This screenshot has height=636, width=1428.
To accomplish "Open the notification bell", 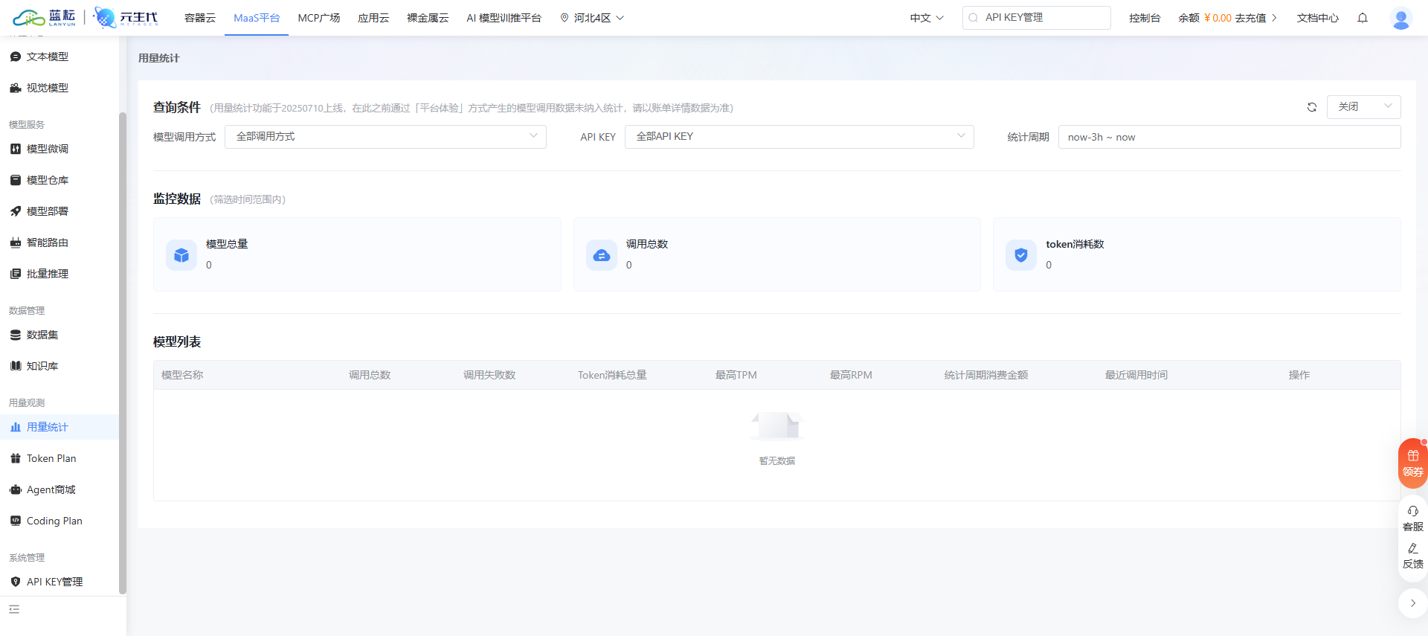I will tap(1363, 18).
